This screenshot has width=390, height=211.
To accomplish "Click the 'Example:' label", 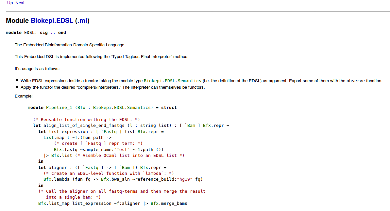I will pos(24,96).
